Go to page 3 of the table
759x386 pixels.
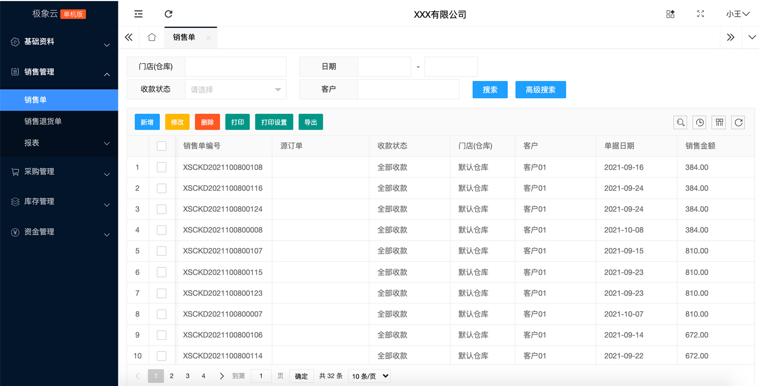(187, 376)
